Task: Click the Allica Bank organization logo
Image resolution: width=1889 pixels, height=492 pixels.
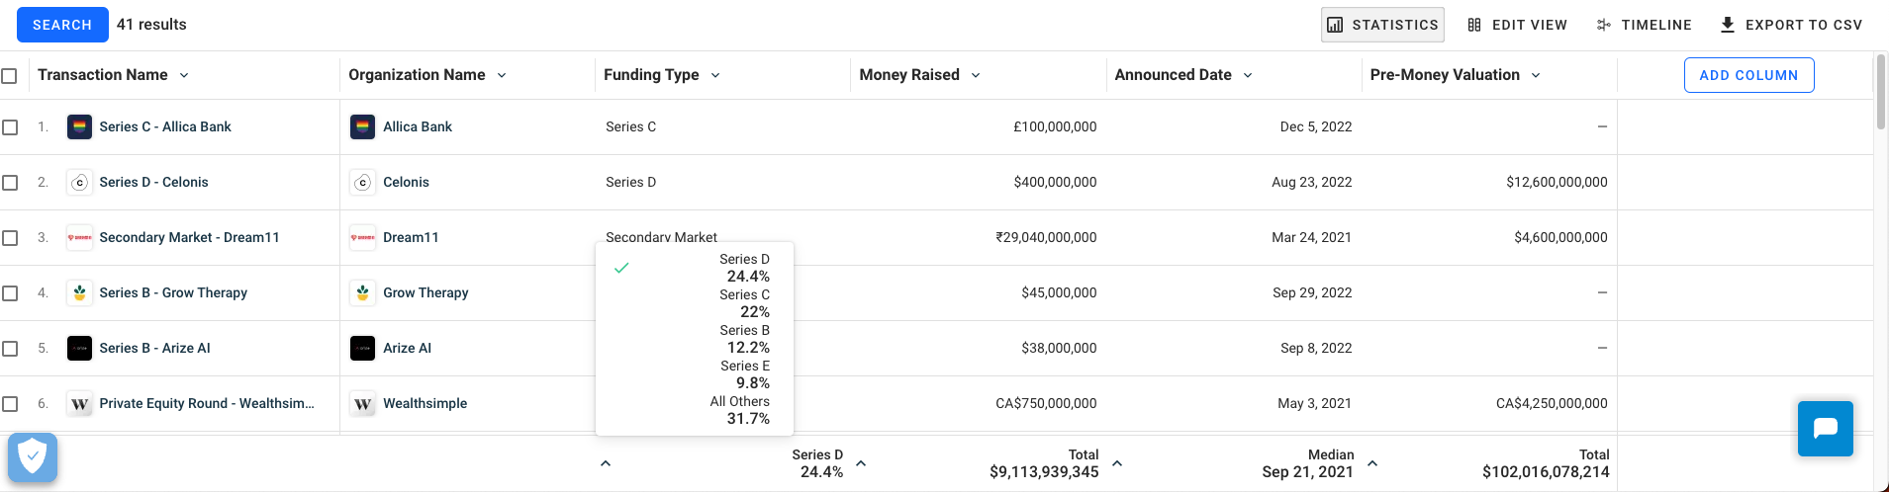Action: pos(362,127)
